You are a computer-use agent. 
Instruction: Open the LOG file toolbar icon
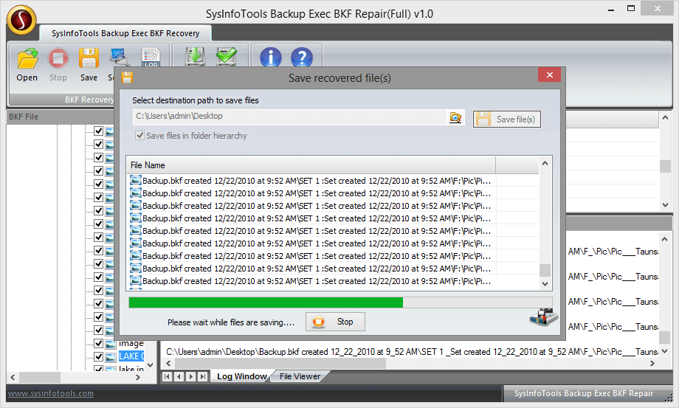pos(151,57)
